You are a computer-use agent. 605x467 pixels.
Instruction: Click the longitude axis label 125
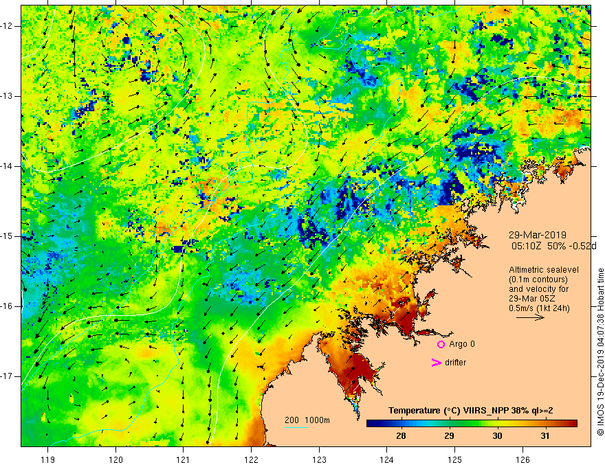coord(455,459)
